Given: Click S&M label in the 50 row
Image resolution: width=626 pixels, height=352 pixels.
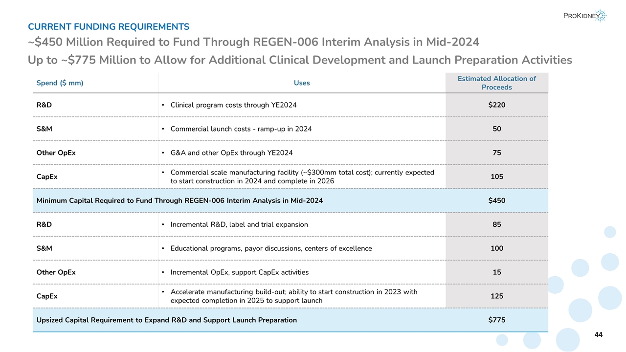Looking at the screenshot, I should pyautogui.click(x=45, y=129).
